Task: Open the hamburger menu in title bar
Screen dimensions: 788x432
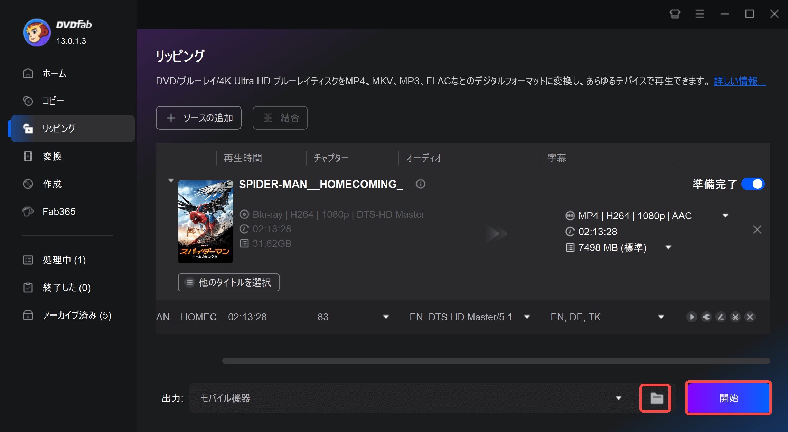Action: click(700, 14)
